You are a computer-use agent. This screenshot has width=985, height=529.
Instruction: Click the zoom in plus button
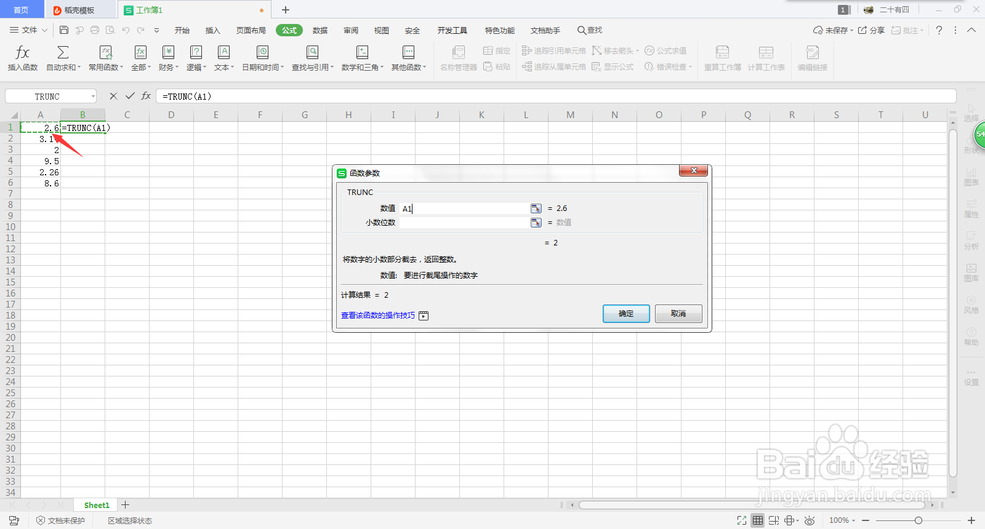coord(971,520)
